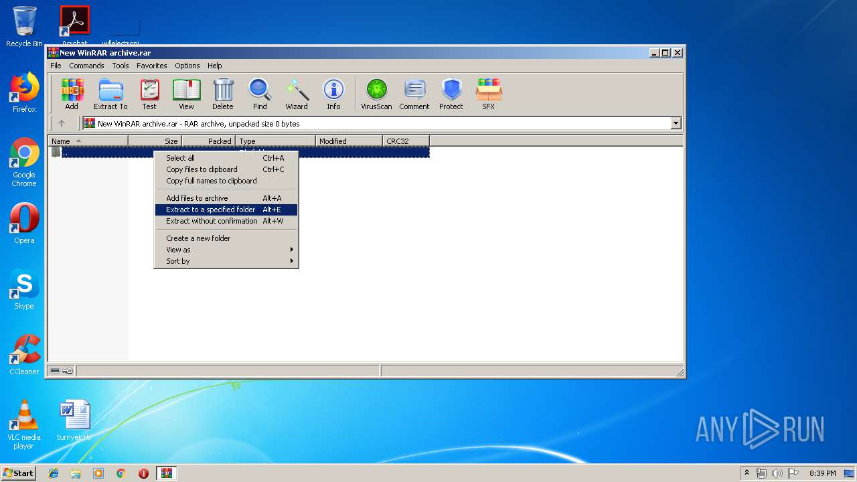This screenshot has height=482, width=857.
Task: Open Windows Explorer from taskbar
Action: click(x=76, y=473)
